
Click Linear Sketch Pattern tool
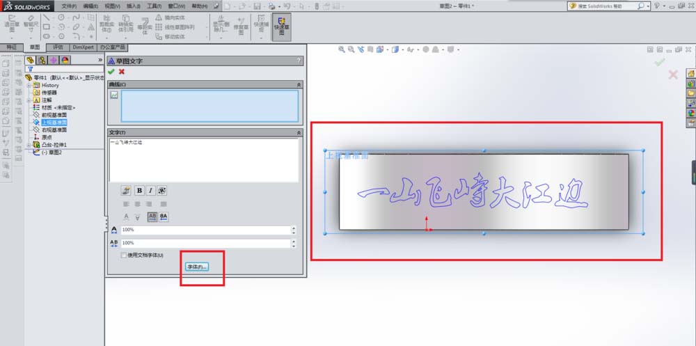(175, 27)
